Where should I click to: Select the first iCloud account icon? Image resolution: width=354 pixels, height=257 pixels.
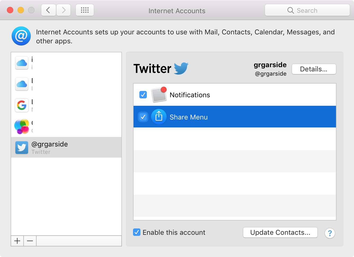[22, 63]
